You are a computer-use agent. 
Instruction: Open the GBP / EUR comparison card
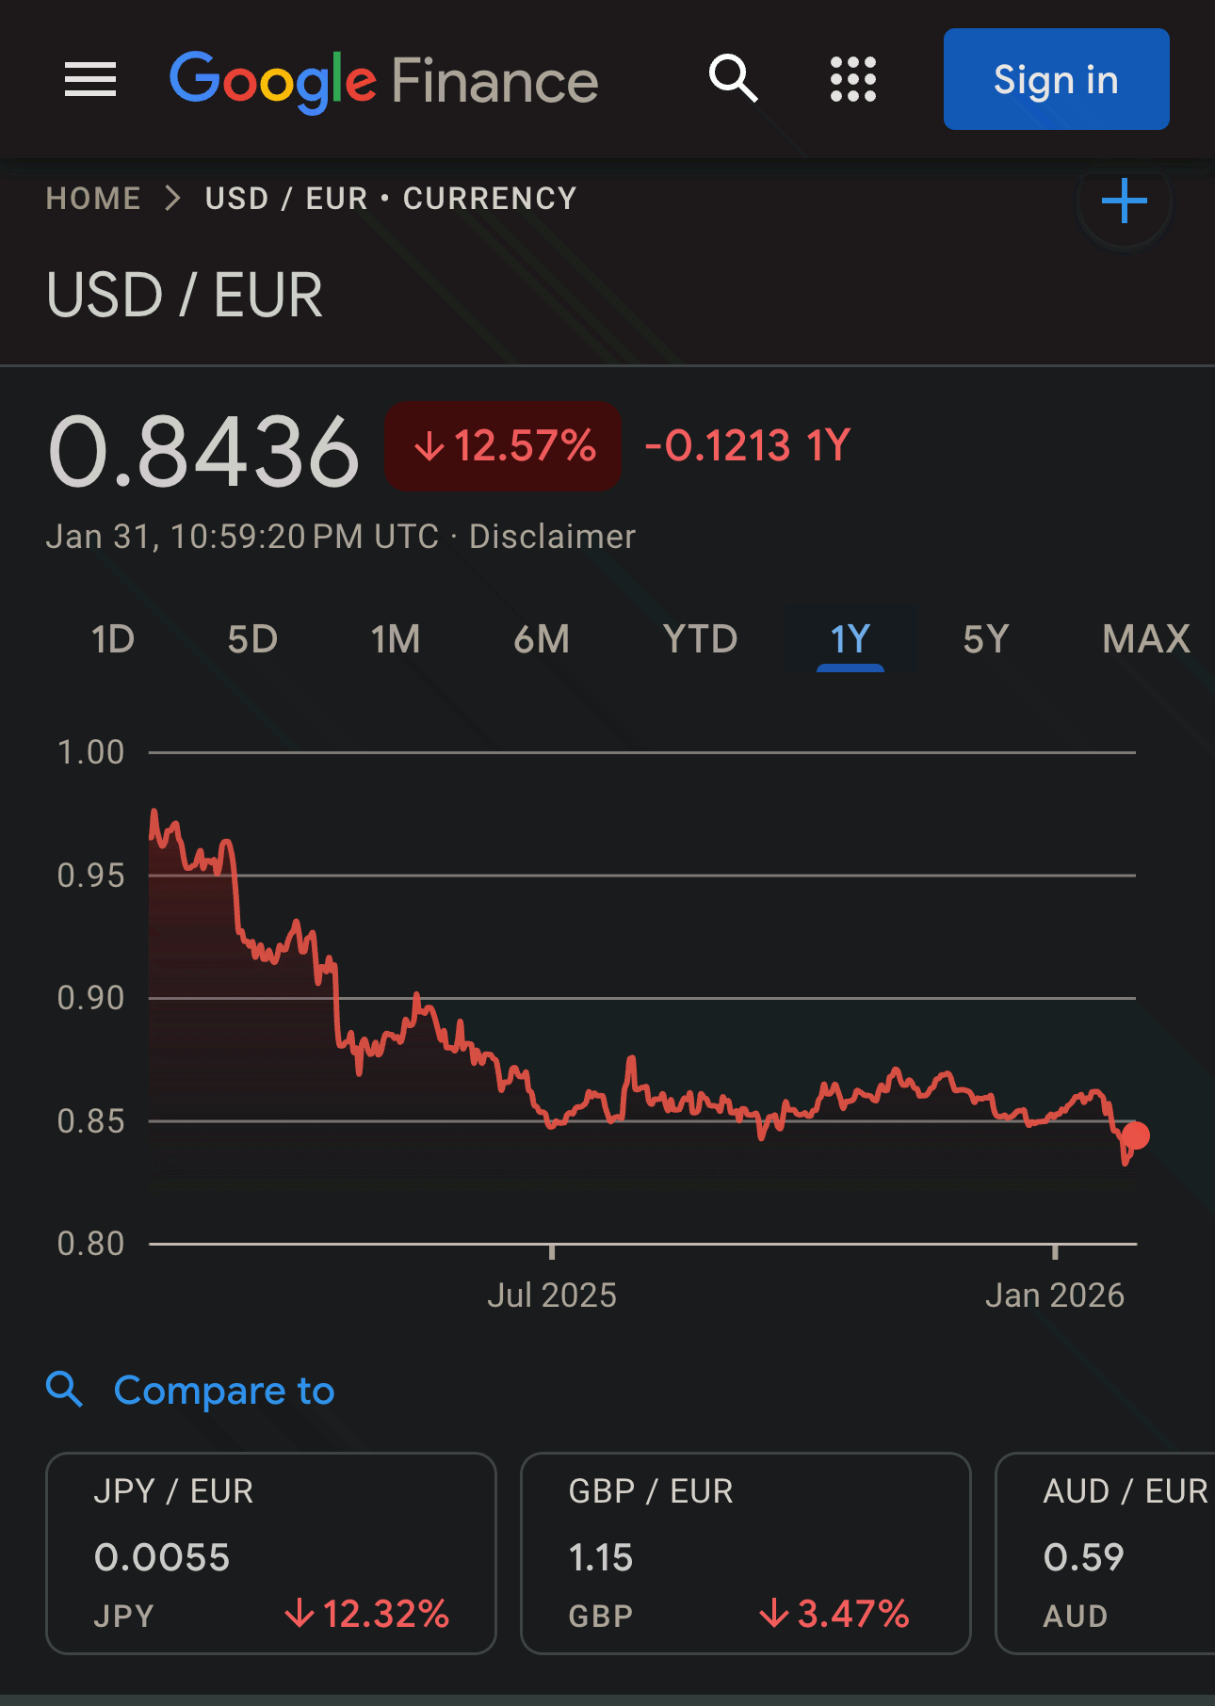745,1553
